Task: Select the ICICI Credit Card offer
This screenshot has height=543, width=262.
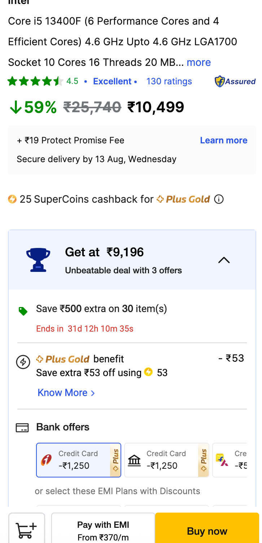Action: click(x=79, y=460)
